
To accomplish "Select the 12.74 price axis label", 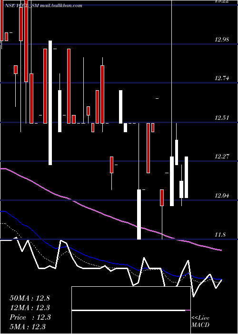I will click(222, 78).
